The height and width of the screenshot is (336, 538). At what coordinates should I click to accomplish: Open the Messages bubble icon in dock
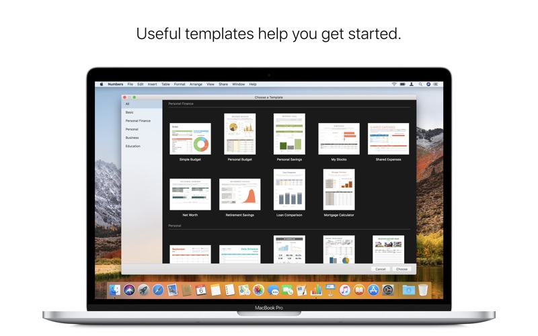(273, 290)
